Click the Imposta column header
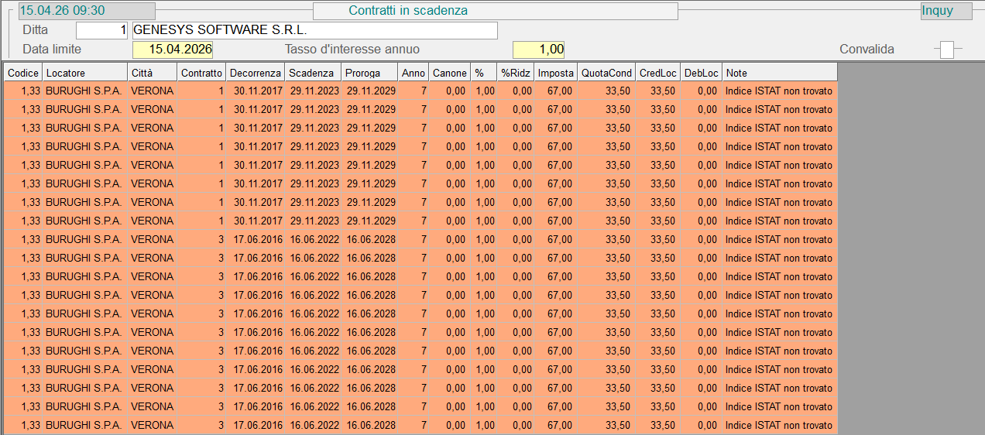This screenshot has height=435, width=985. click(556, 73)
